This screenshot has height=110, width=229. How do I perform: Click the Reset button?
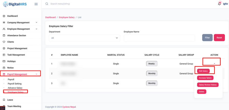click(219, 38)
